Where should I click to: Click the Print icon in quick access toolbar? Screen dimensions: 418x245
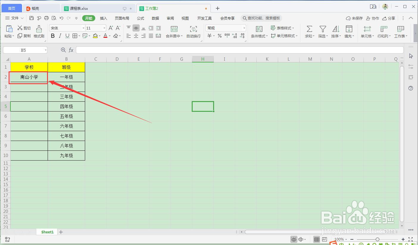(x=46, y=18)
